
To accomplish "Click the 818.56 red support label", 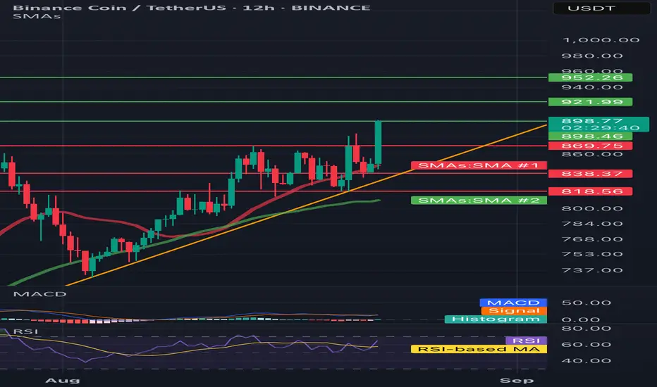I will click(590, 191).
